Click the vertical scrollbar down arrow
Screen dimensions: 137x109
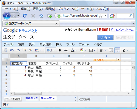tap(133, 89)
